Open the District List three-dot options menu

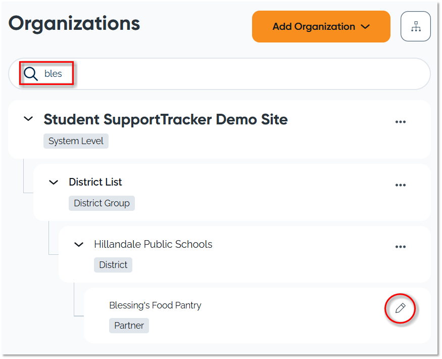(400, 185)
